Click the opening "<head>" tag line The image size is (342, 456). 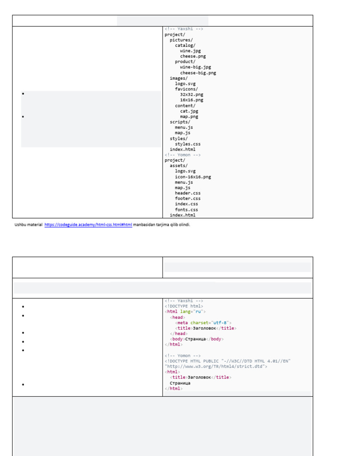click(x=177, y=318)
